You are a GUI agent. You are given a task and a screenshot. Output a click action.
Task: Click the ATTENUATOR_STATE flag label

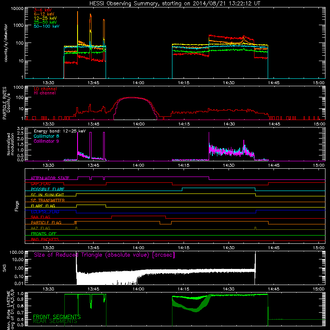[50, 178]
